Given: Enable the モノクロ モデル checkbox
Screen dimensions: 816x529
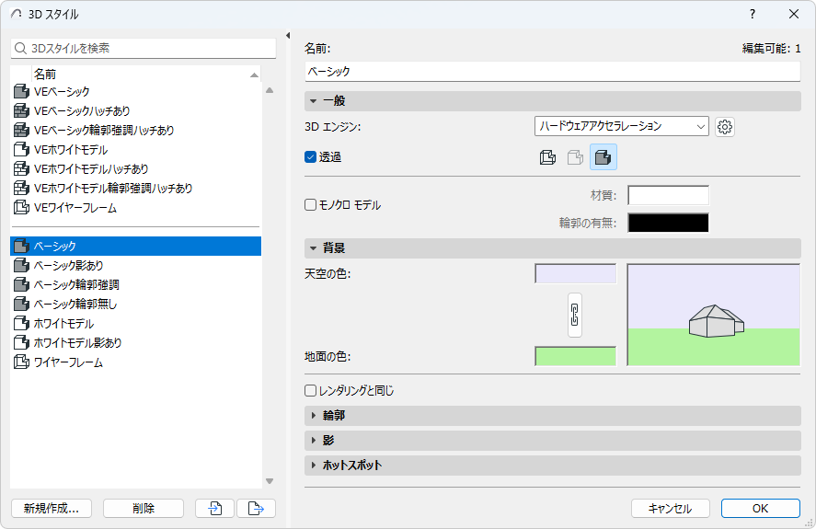Looking at the screenshot, I should pyautogui.click(x=311, y=205).
